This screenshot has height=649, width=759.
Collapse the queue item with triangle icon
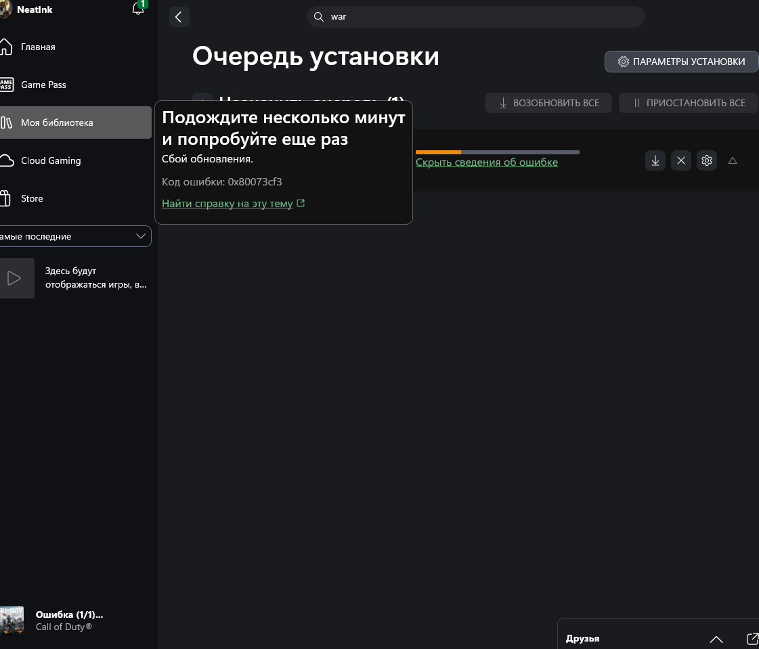click(x=733, y=160)
